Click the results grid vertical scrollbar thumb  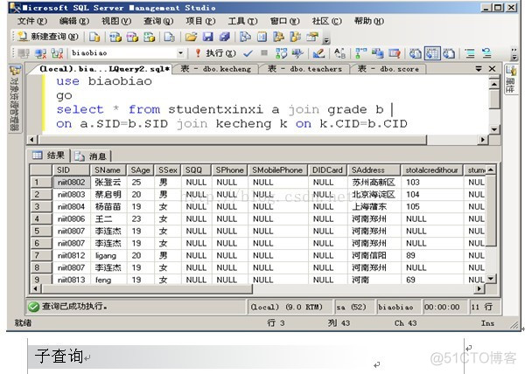click(x=490, y=211)
